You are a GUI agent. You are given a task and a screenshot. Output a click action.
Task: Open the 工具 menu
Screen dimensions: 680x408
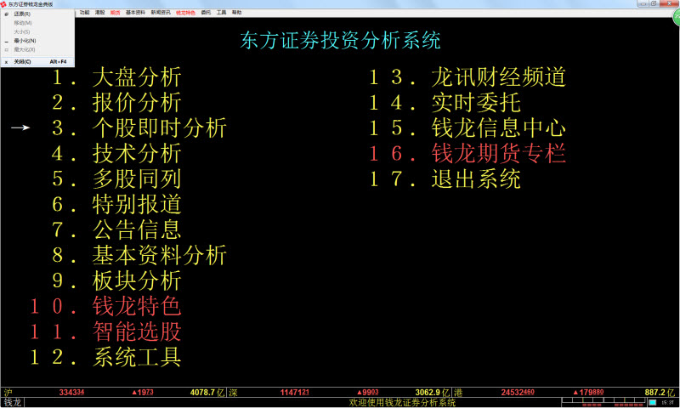222,13
